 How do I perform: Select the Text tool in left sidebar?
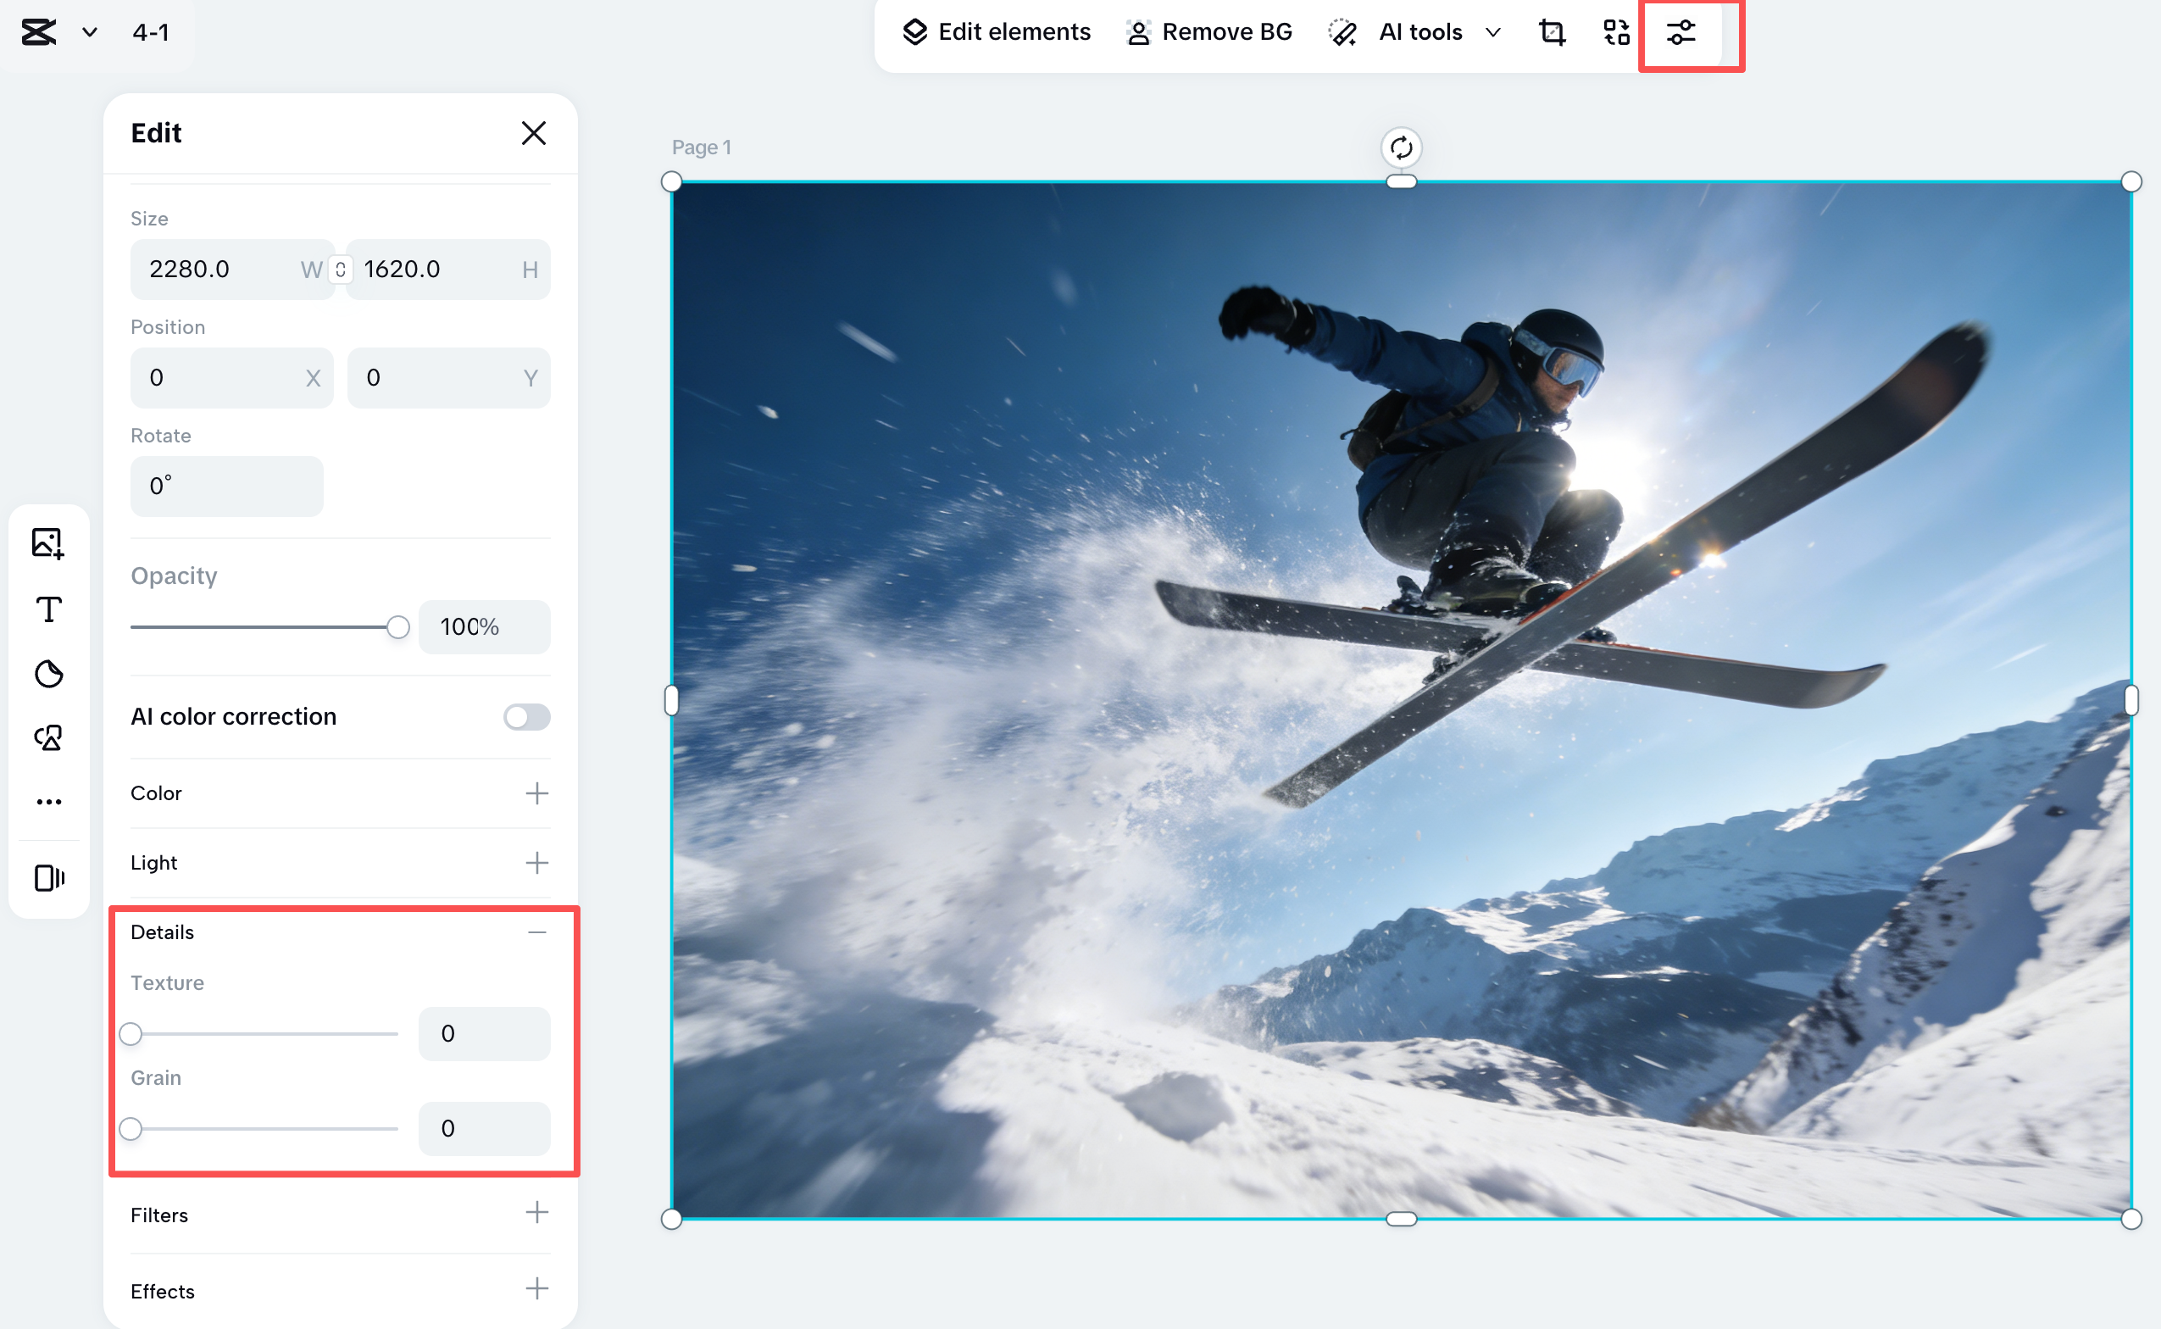pos(49,609)
